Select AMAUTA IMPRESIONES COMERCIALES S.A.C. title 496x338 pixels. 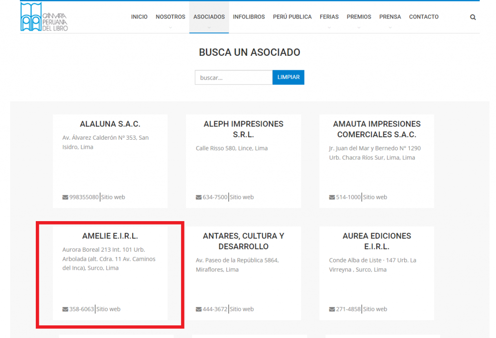point(377,129)
